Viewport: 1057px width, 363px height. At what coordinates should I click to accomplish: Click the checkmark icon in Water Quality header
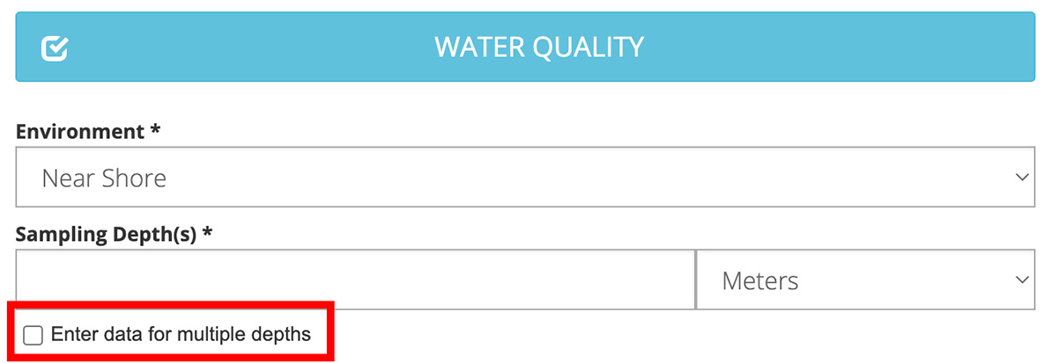pyautogui.click(x=55, y=47)
